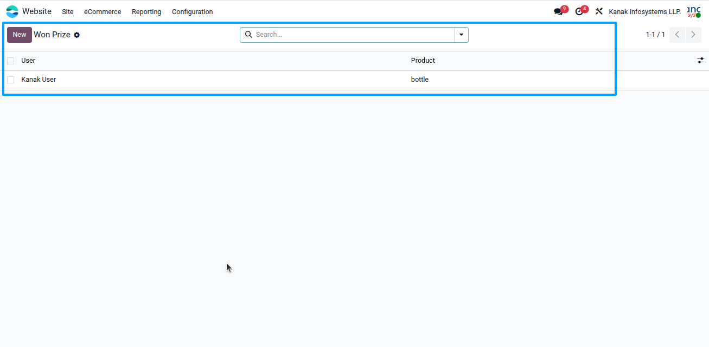Switch company Kanak Infosystems LLP.
Screen dimensions: 709x347
645,11
